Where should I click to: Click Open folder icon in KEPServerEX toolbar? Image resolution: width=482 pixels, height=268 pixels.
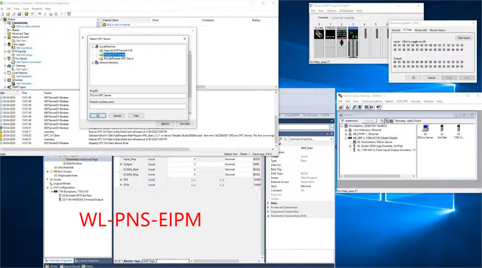[x=8, y=14]
